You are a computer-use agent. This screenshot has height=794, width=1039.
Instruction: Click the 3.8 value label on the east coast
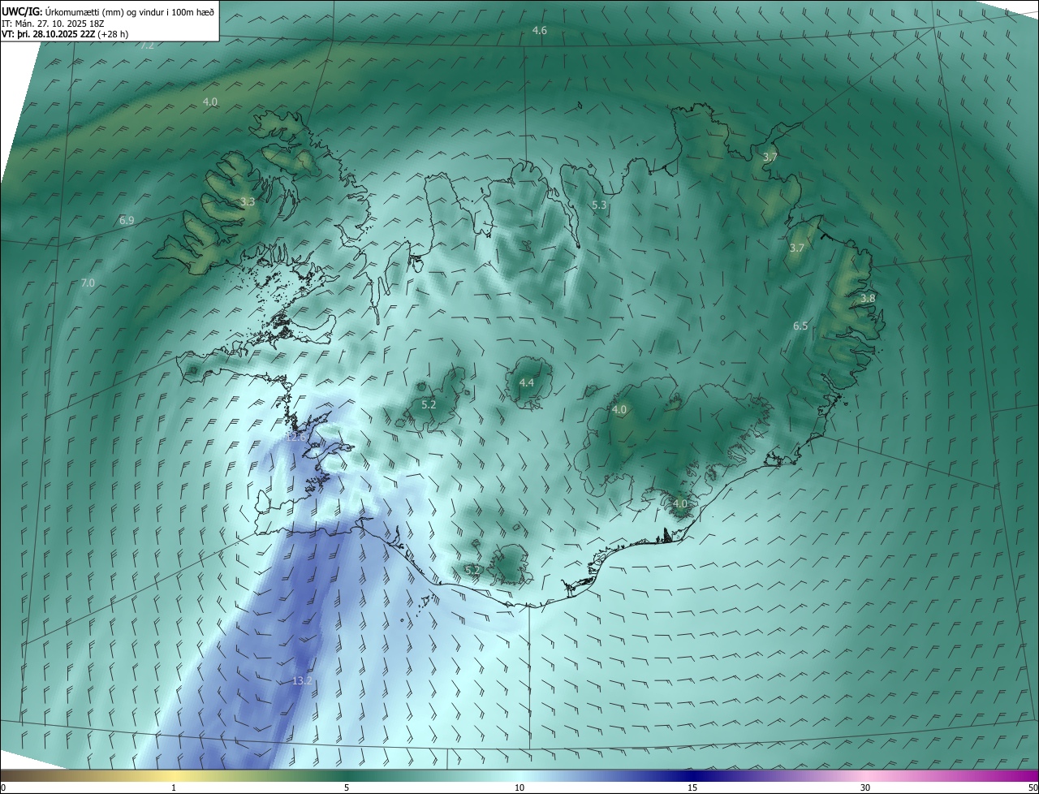click(868, 298)
